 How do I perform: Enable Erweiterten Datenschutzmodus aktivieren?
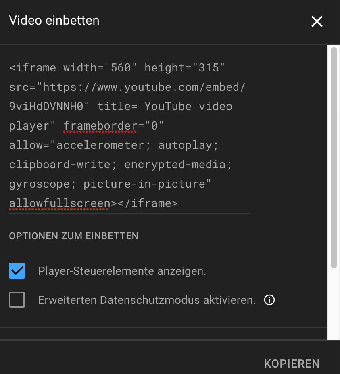click(17, 300)
